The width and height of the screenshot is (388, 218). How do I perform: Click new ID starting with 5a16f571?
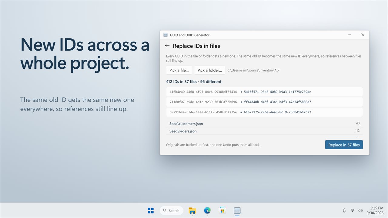tap(277, 92)
